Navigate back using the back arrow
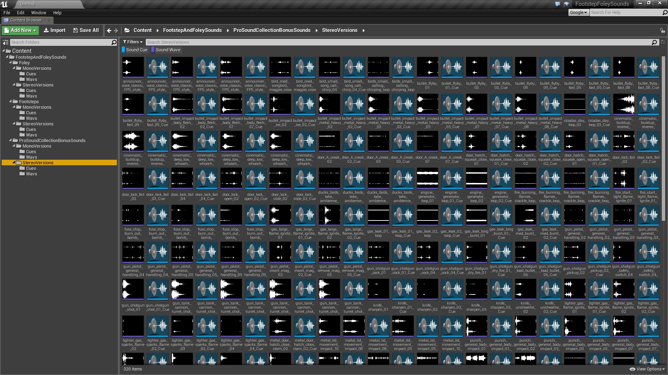Viewport: 668px width, 375px height. 109,30
